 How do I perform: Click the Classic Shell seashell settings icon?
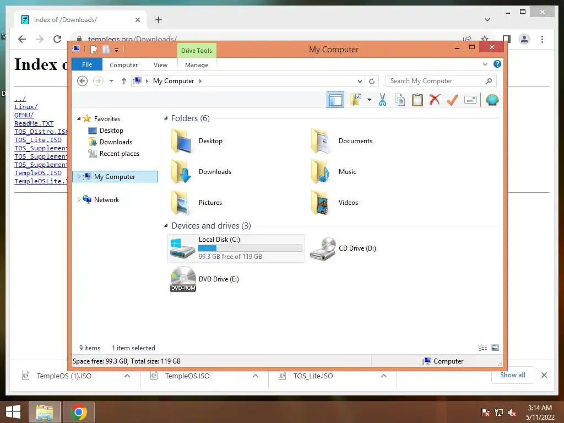[x=492, y=100]
